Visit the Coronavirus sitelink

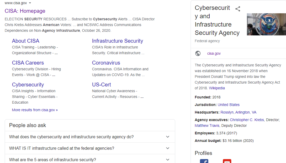(106, 63)
